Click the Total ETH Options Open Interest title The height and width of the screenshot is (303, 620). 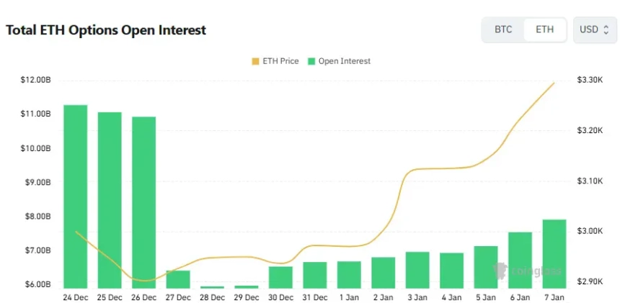pyautogui.click(x=106, y=30)
